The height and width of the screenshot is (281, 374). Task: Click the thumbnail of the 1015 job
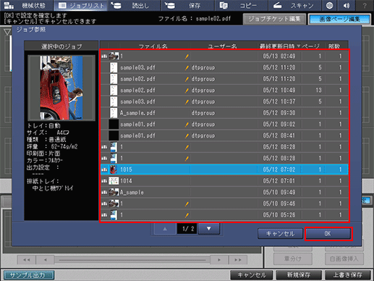(114, 169)
